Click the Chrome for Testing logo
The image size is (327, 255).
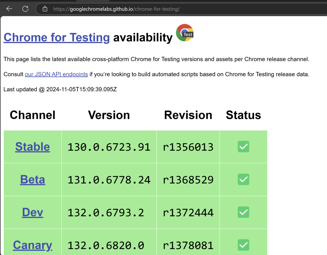[x=185, y=33]
